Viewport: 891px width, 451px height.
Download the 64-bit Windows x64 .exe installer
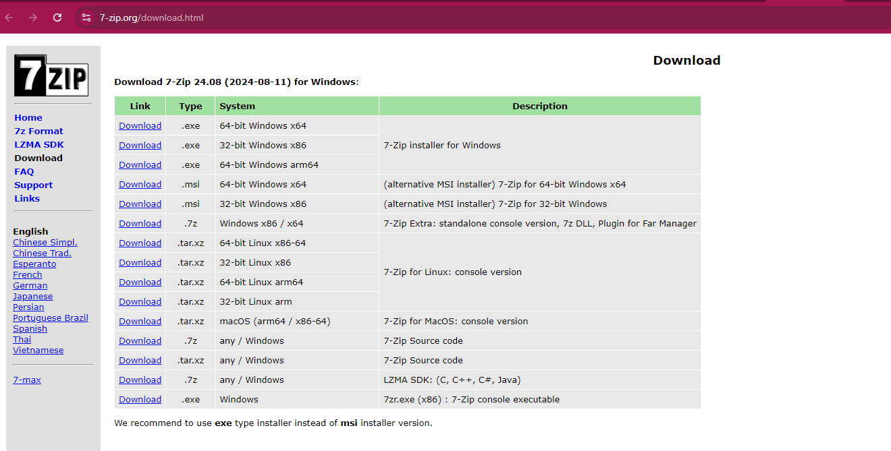(x=140, y=125)
